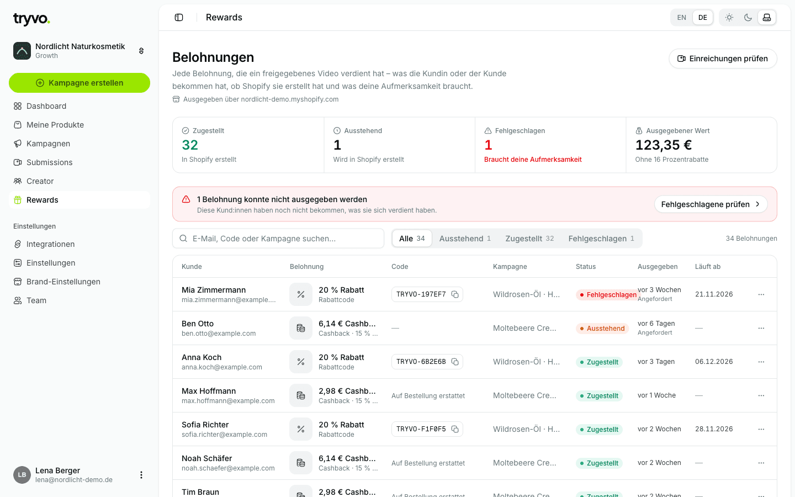Screen dimensions: 795x497
Task: Expand the Nordlicht Naturkosmetik workspace switcher
Action: (141, 51)
